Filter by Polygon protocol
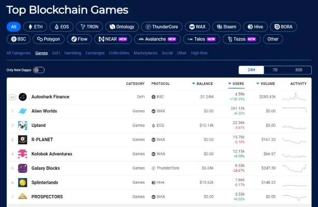The image size is (318, 207). pyautogui.click(x=49, y=39)
